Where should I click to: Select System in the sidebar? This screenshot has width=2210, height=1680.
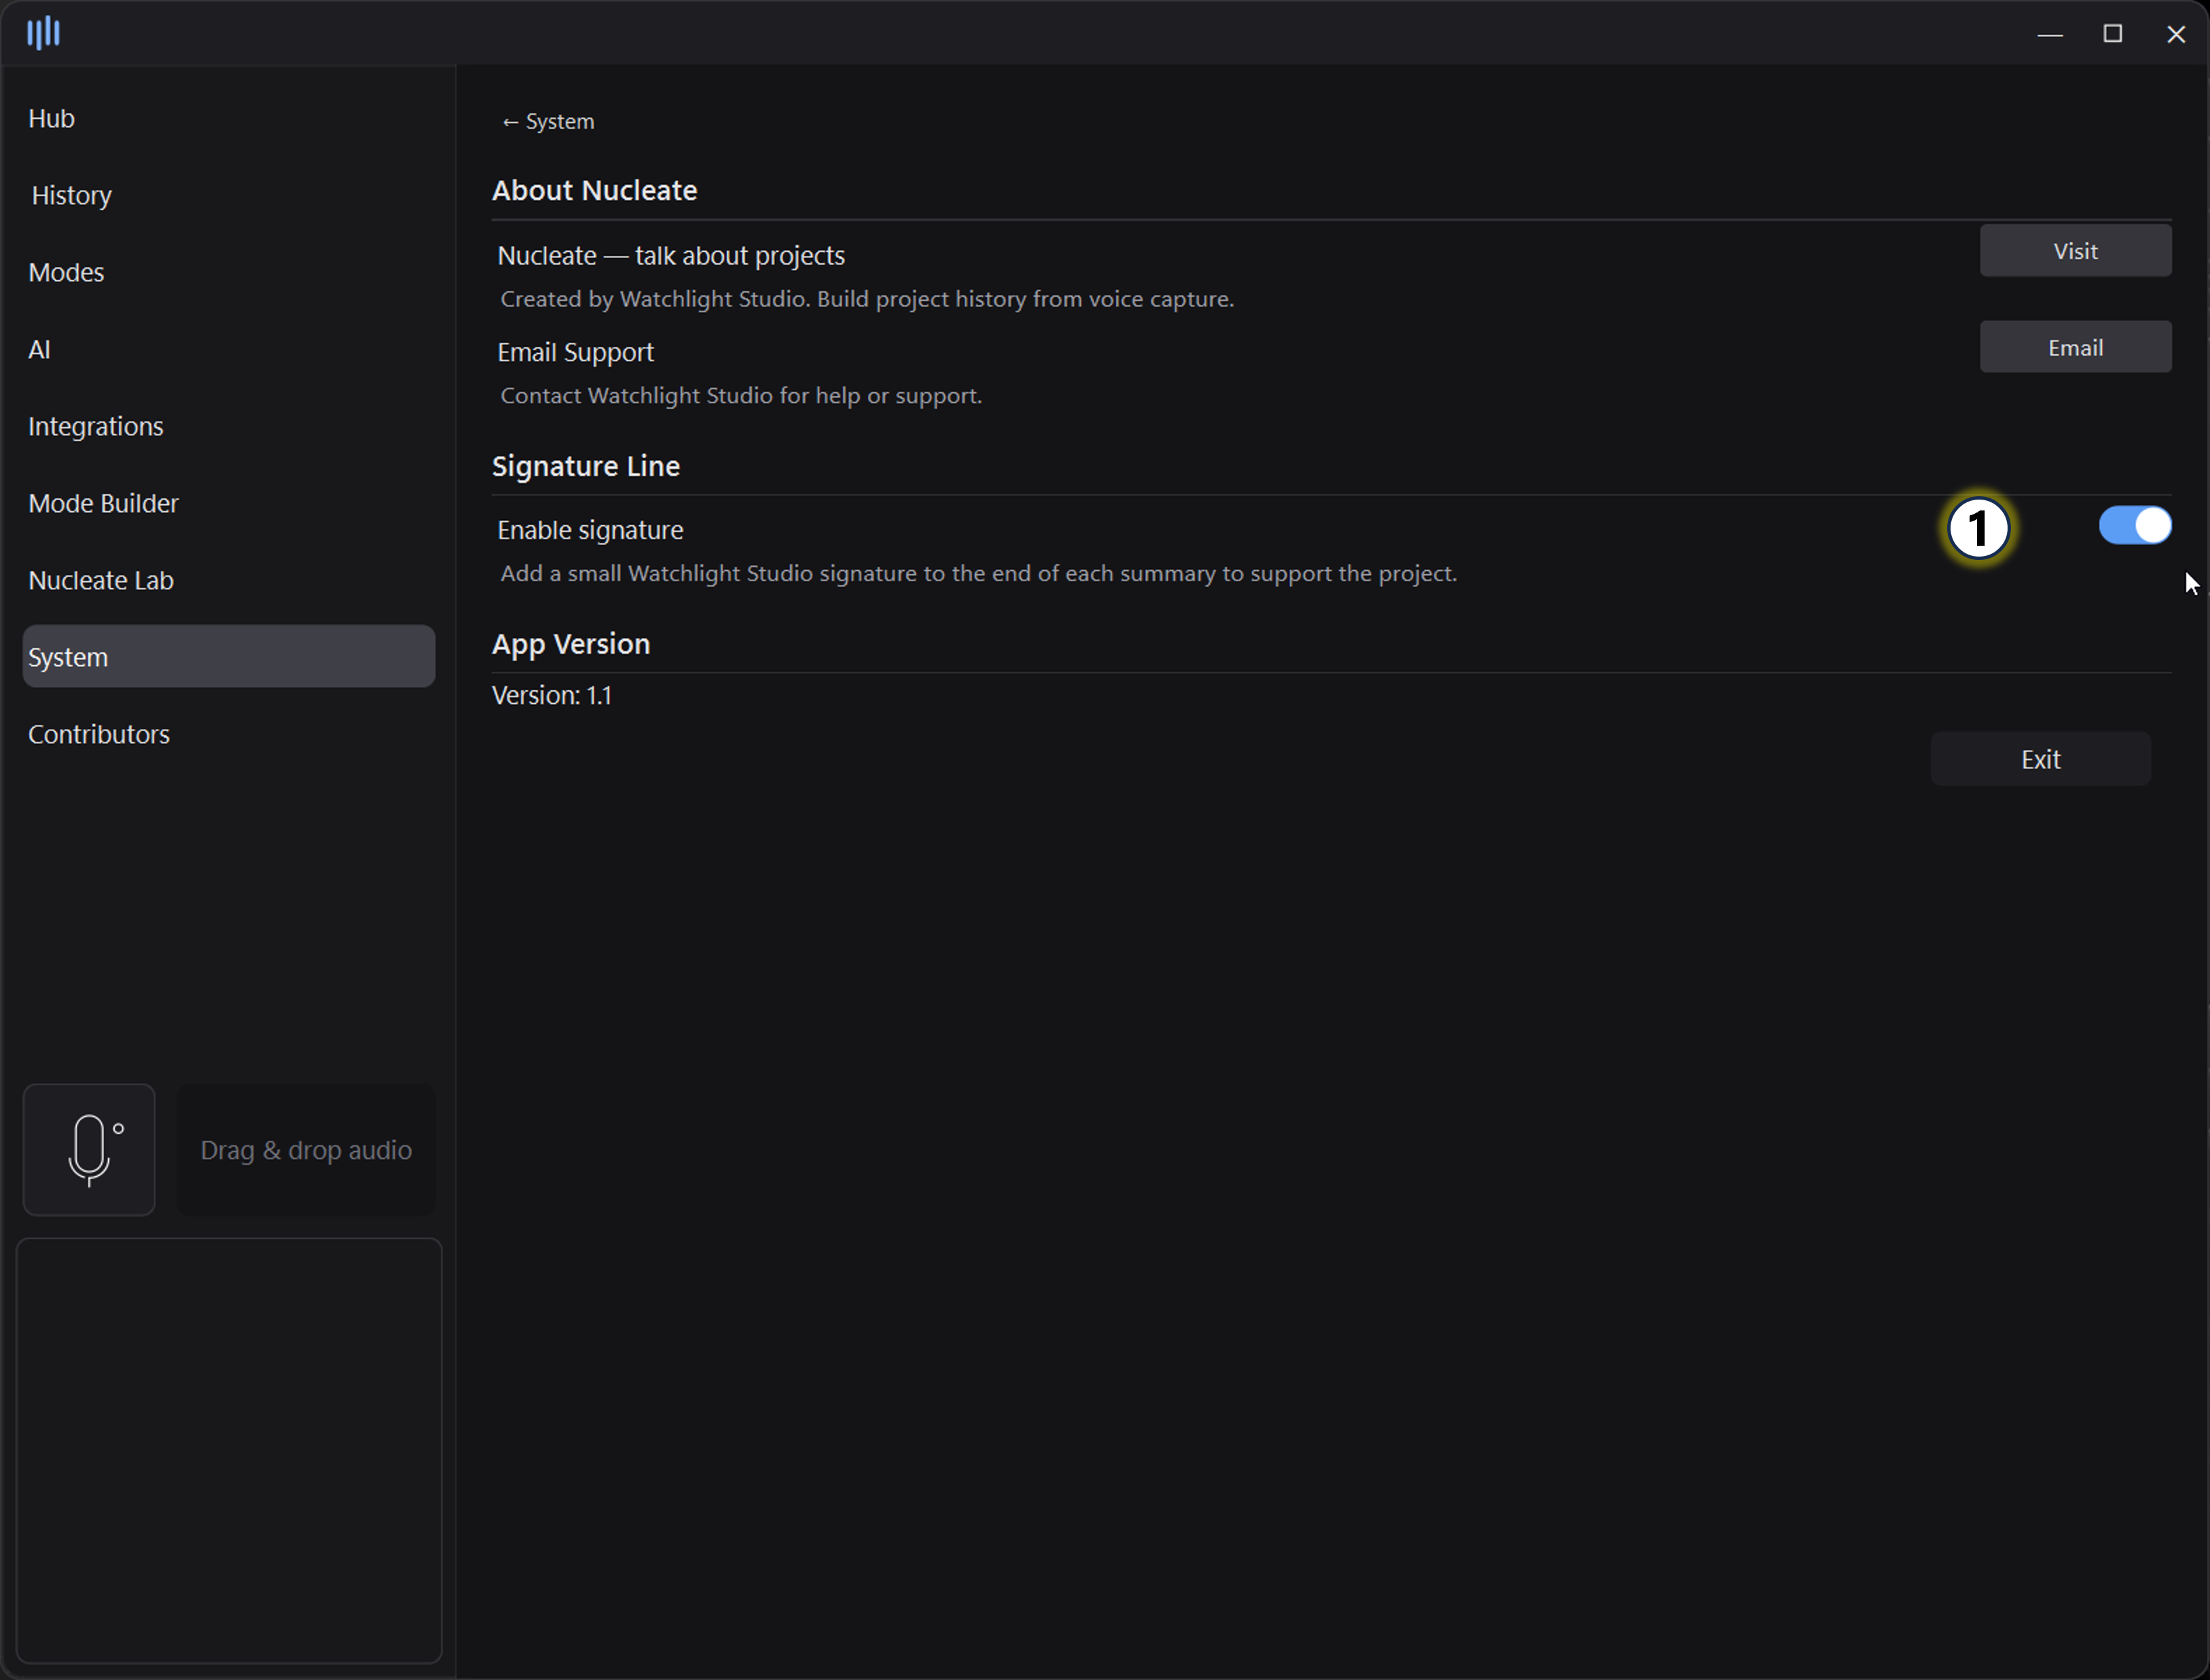click(229, 656)
